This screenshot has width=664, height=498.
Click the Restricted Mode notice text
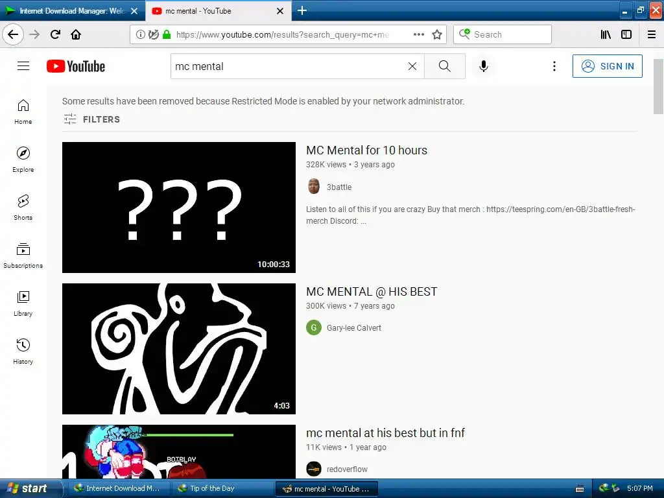click(263, 101)
